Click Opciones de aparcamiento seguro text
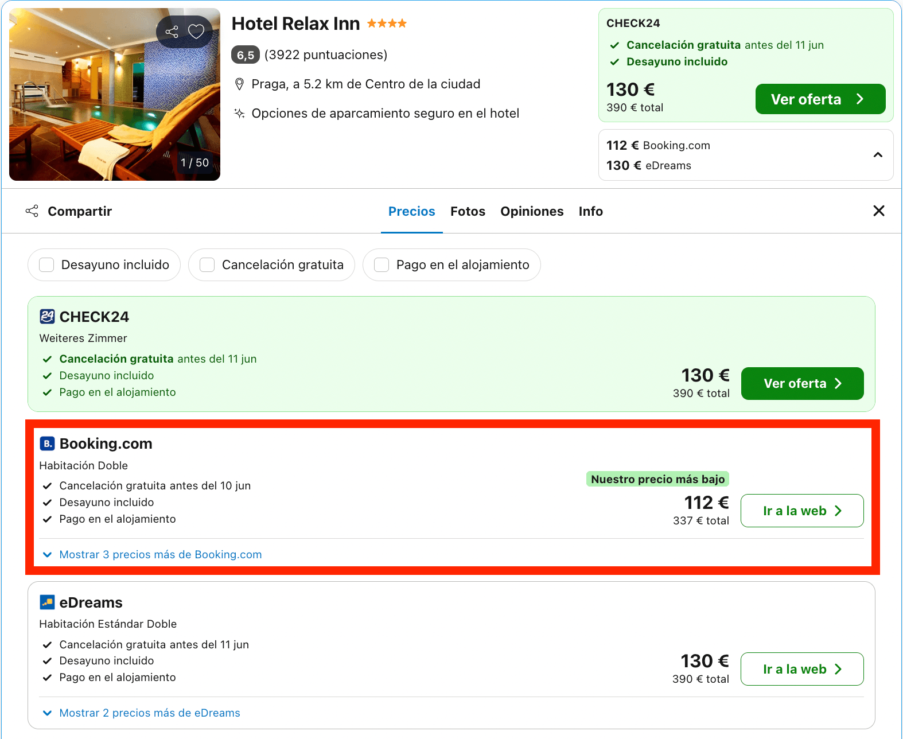Screen dimensions: 903x739 pyautogui.click(x=386, y=113)
